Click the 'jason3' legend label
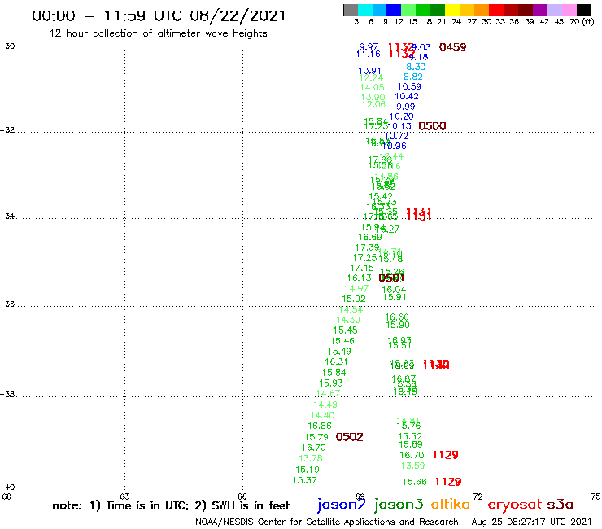Image resolution: width=602 pixels, height=529 pixels. click(399, 505)
